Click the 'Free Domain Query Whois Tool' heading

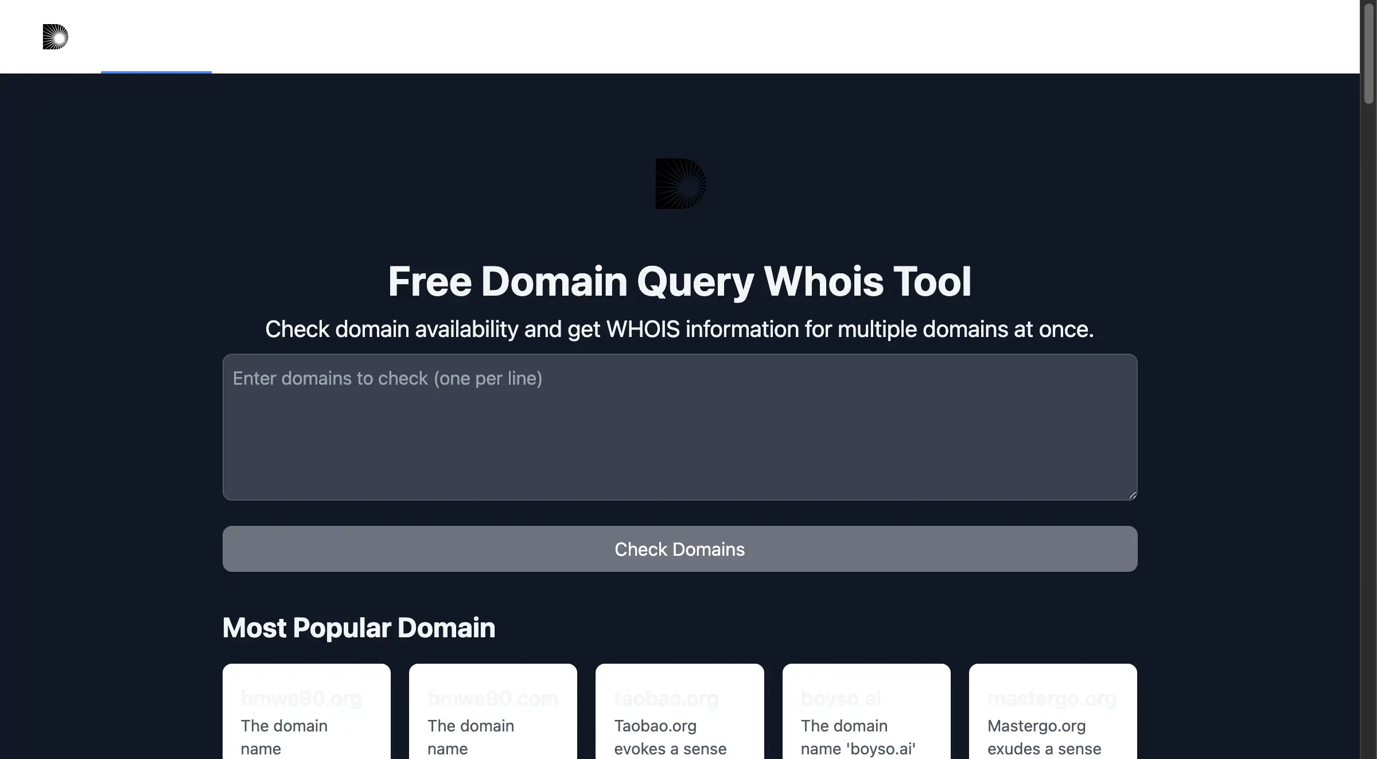pos(680,281)
